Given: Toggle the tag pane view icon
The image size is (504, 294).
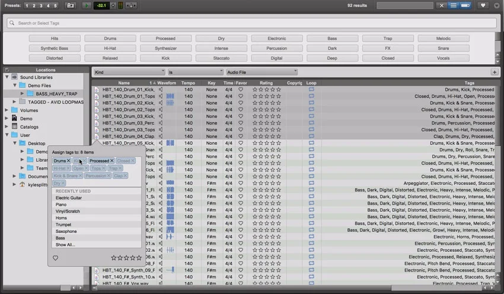Looking at the screenshot, I should (465, 5).
